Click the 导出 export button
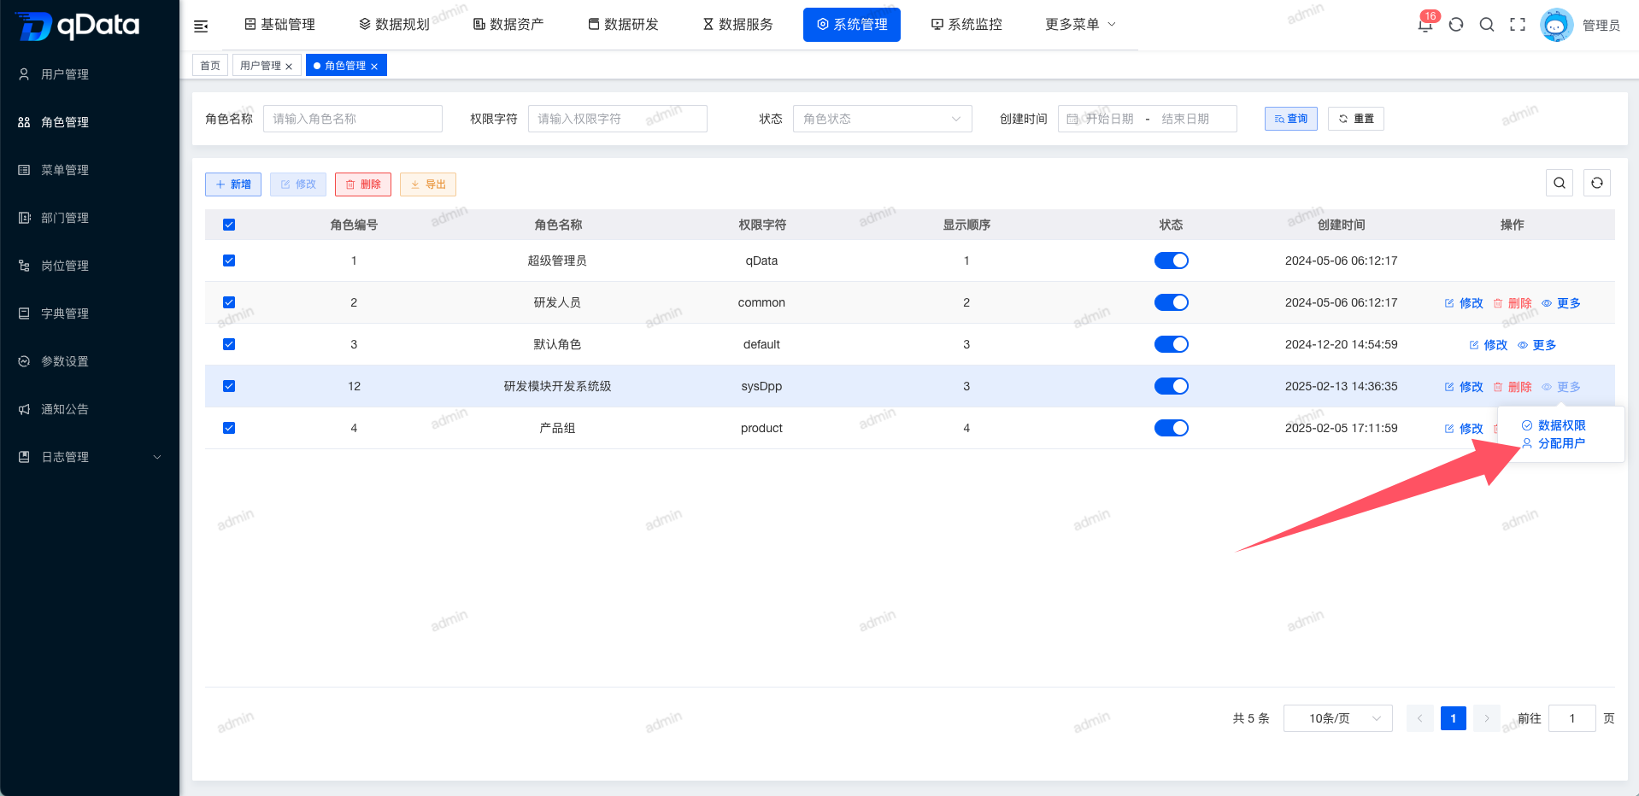The height and width of the screenshot is (796, 1639). point(428,184)
